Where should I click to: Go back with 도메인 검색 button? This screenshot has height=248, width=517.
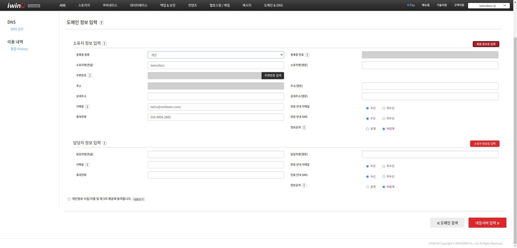pos(447,223)
